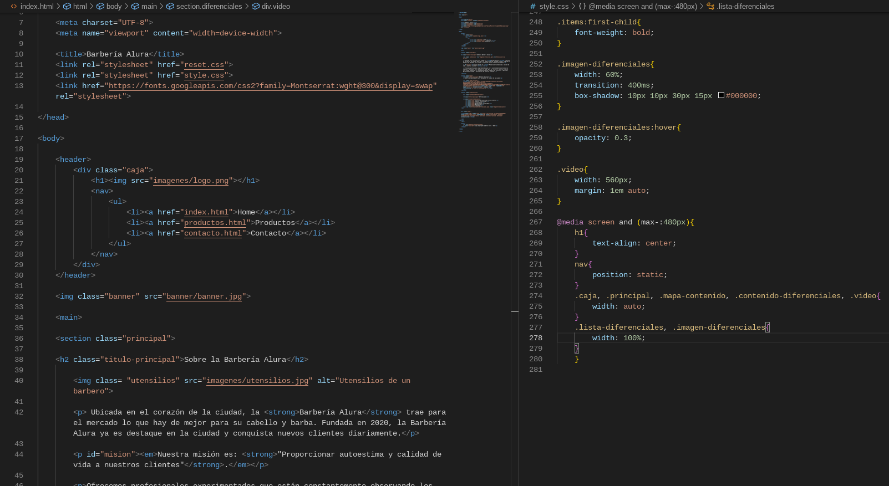The height and width of the screenshot is (486, 889).
Task: Click the div class="caja" tag
Action: 113,170
